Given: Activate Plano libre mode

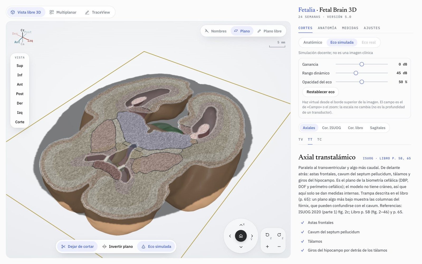Looking at the screenshot, I should (x=269, y=31).
